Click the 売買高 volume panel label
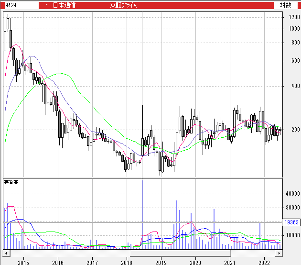The image size is (301, 265). pyautogui.click(x=11, y=182)
